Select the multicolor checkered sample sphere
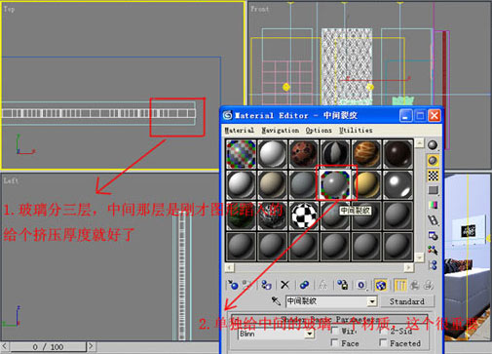Screen dimensions: 492x354 pyautogui.click(x=241, y=154)
